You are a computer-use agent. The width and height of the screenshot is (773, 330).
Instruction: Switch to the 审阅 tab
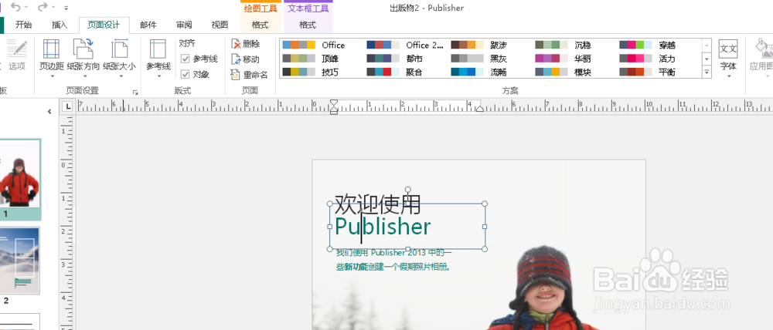[x=184, y=25]
